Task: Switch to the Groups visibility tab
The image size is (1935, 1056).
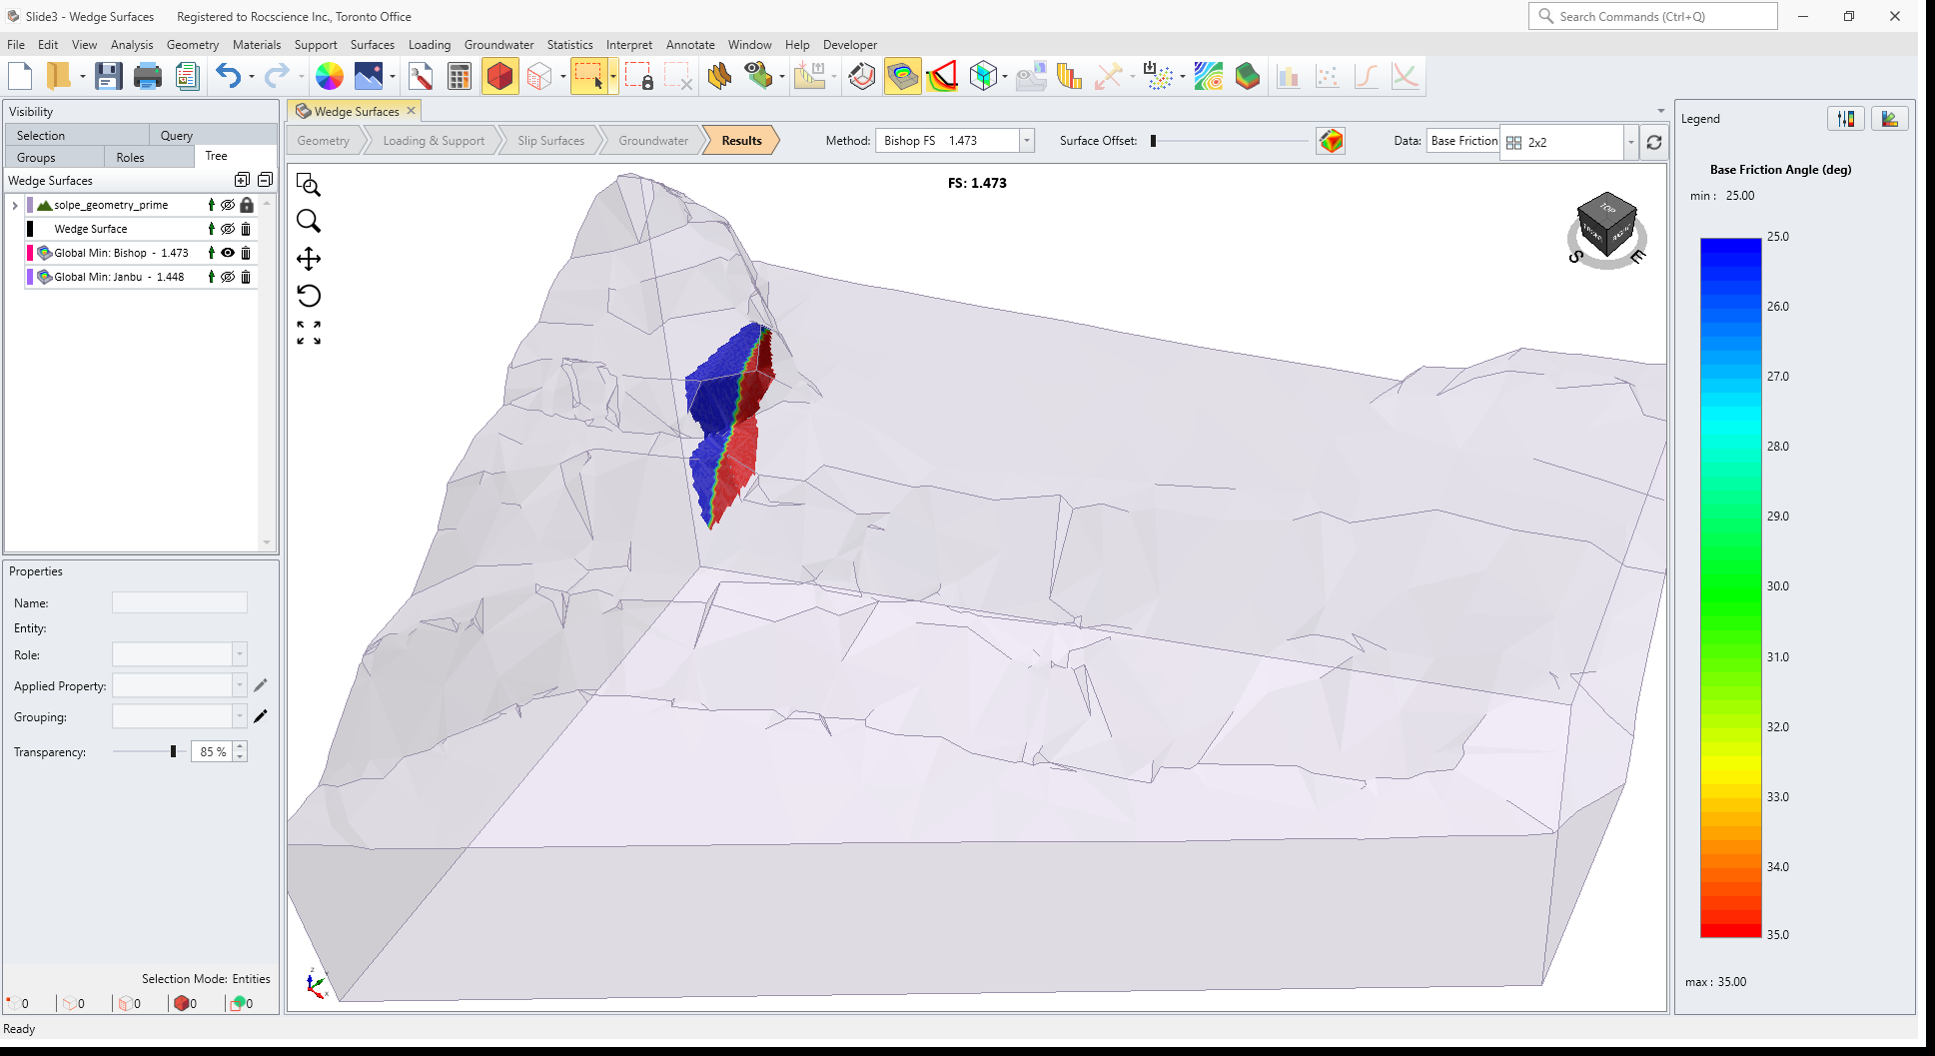Action: click(x=35, y=157)
